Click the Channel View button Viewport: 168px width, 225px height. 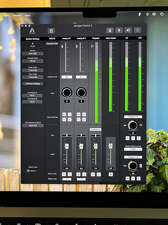52,43
